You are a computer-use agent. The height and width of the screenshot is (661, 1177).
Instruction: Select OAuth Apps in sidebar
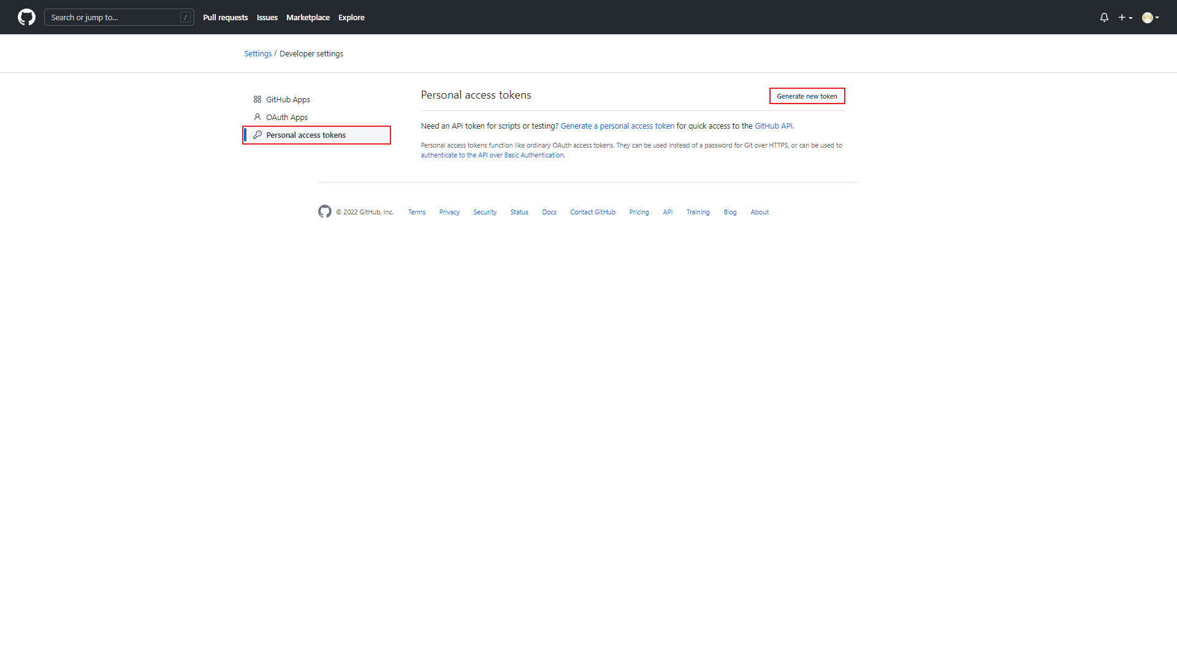tap(316, 117)
